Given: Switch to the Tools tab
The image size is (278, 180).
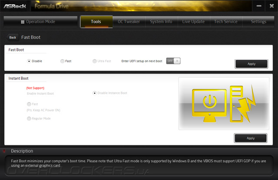Looking at the screenshot, I should [96, 22].
